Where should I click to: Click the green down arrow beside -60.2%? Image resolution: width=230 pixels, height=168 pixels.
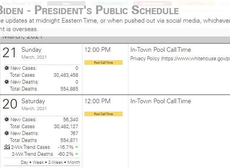click(x=77, y=154)
